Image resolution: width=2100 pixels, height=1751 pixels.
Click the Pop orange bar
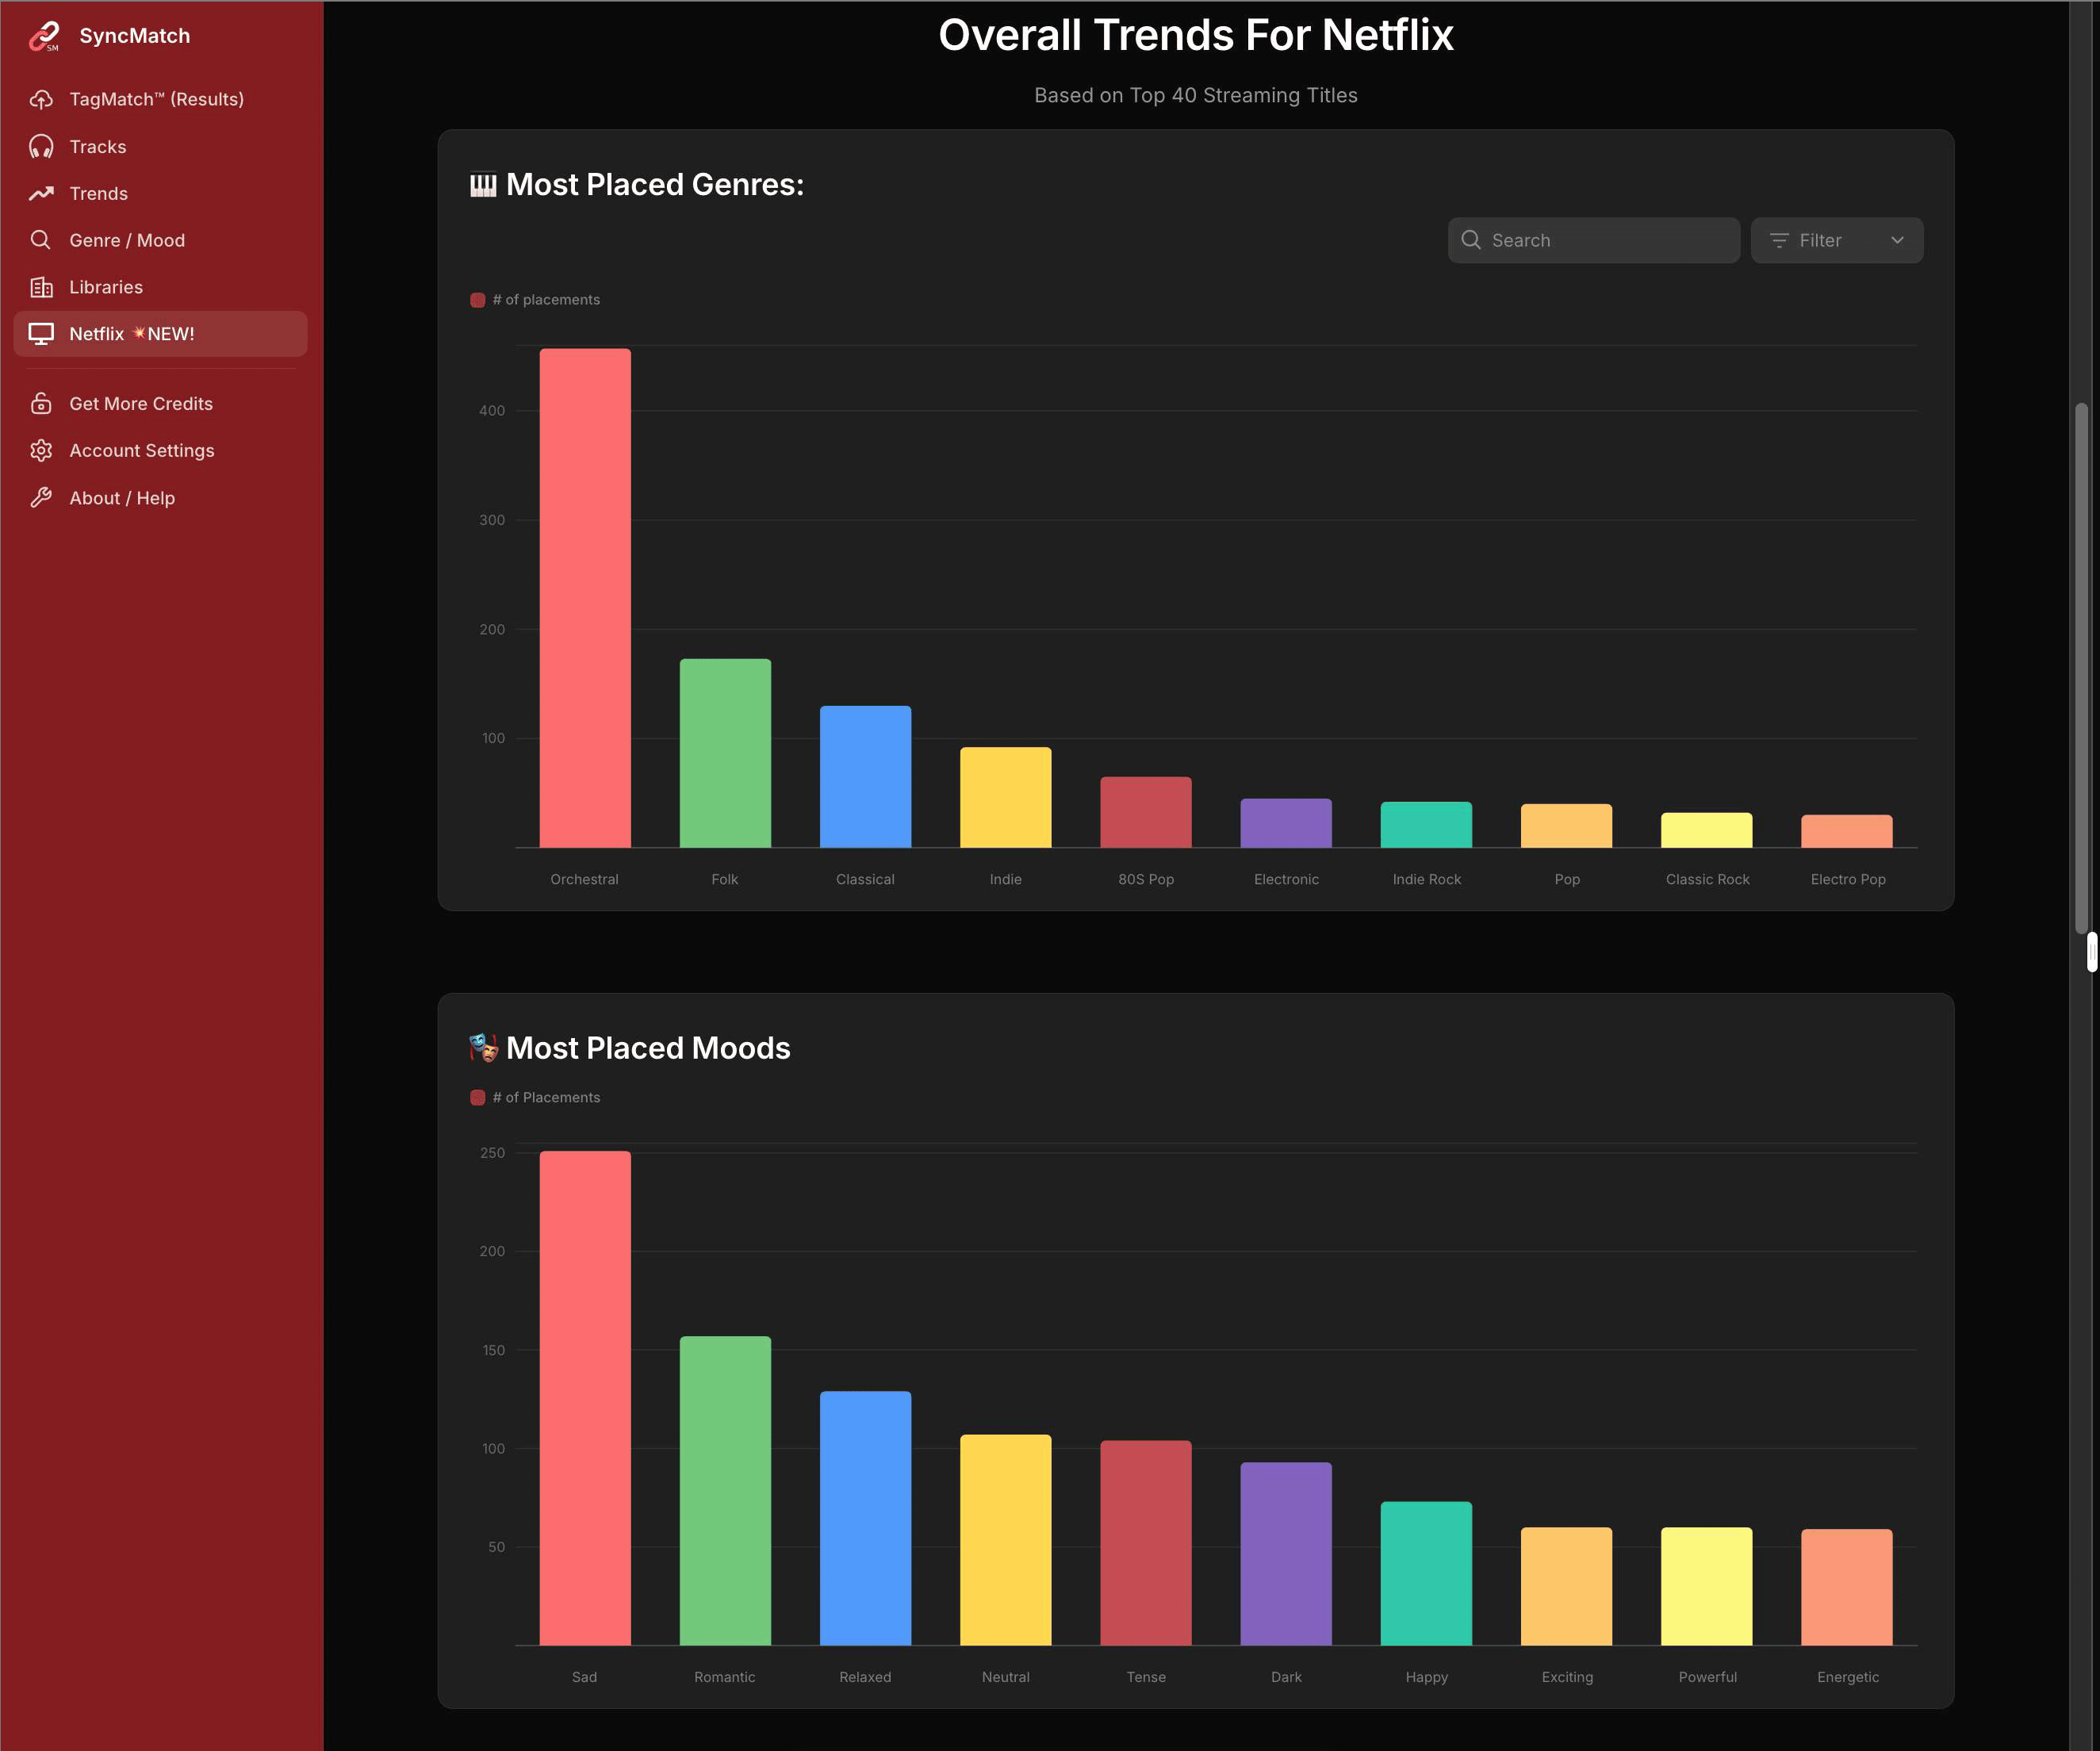[1566, 826]
